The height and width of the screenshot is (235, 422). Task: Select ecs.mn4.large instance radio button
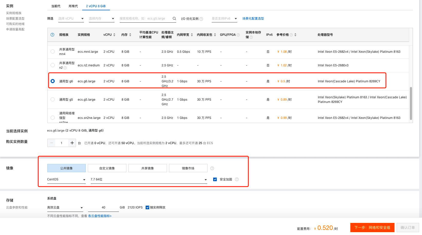coord(53,51)
